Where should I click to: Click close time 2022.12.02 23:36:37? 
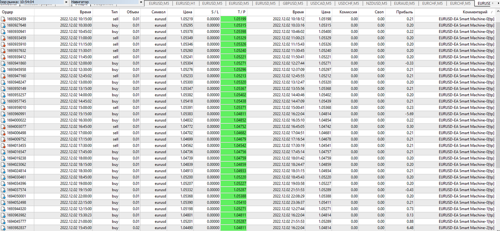(288, 202)
